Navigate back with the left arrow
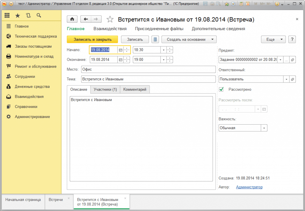305x211 pixels. coord(85,19)
